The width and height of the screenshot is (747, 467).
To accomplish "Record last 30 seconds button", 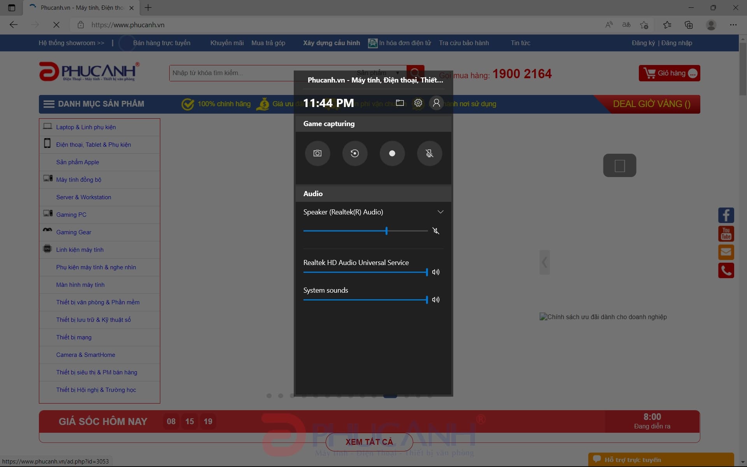I will pyautogui.click(x=355, y=153).
